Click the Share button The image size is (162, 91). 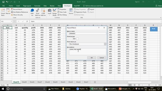tap(159, 6)
